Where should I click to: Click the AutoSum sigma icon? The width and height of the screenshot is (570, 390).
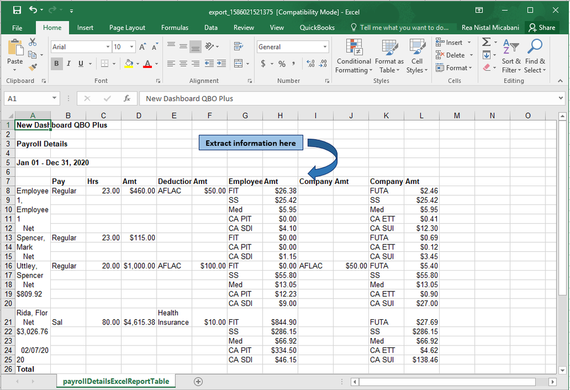pos(486,42)
